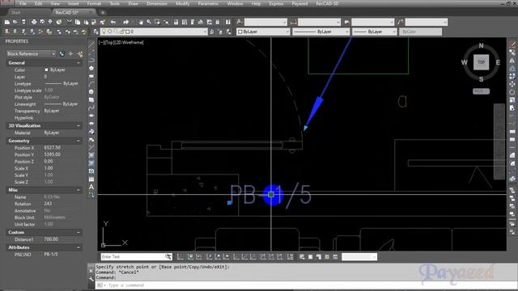The image size is (518, 291).
Task: Collapse the General properties section
Action: (x=79, y=63)
